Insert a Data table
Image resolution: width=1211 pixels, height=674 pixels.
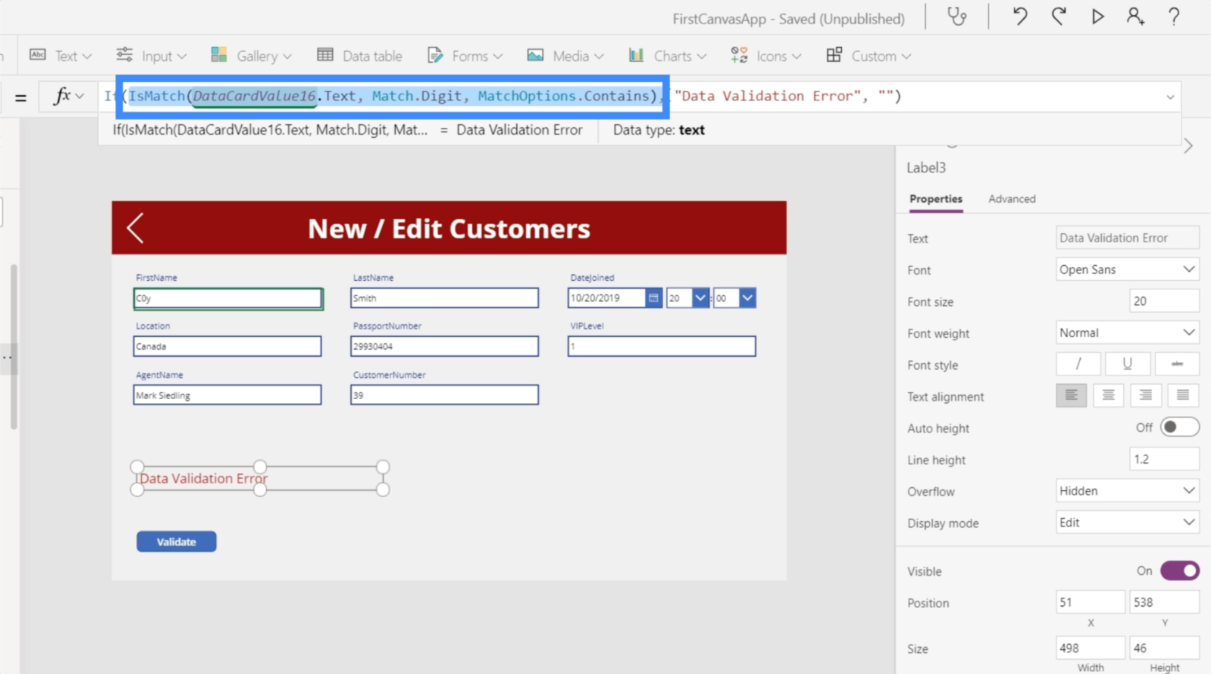(360, 55)
